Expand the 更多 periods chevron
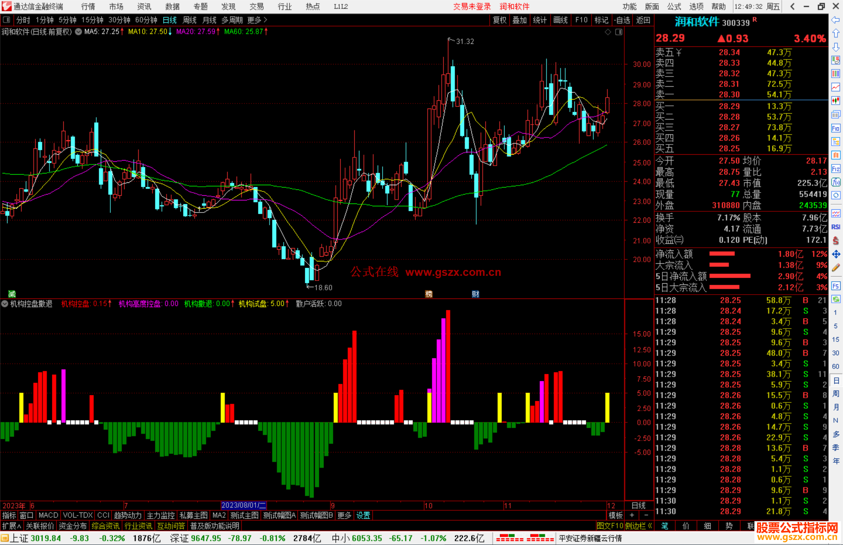This screenshot has width=843, height=545. click(x=265, y=20)
